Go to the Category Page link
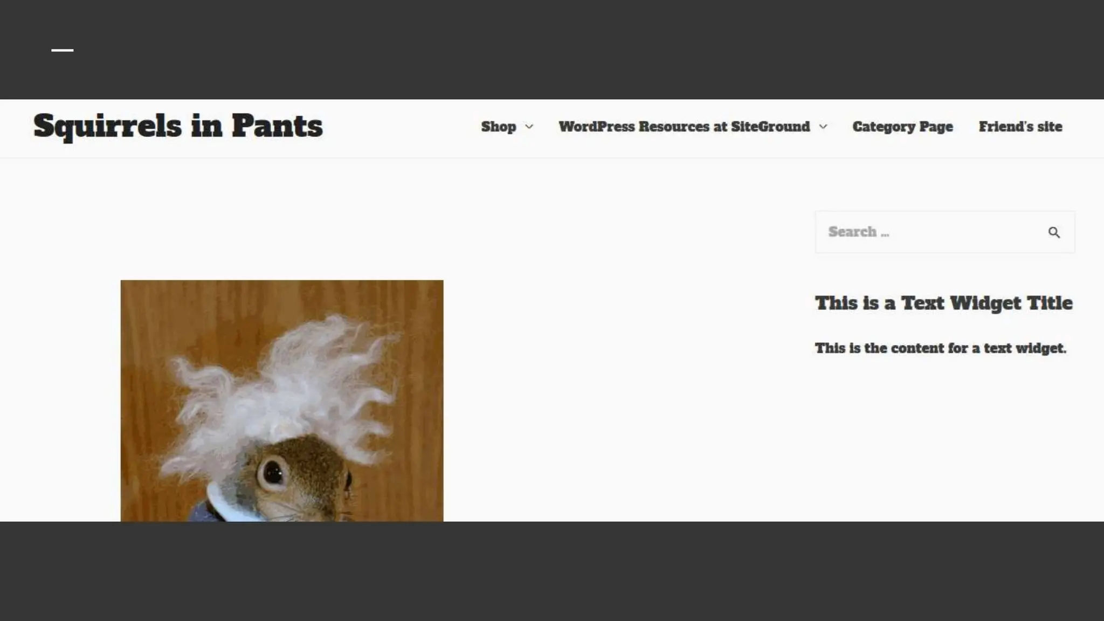The width and height of the screenshot is (1104, 621). pos(902,127)
